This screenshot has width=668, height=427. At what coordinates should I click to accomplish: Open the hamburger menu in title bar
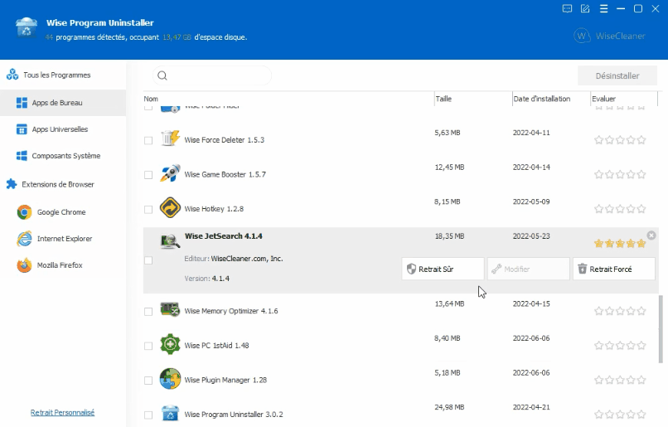coord(603,8)
